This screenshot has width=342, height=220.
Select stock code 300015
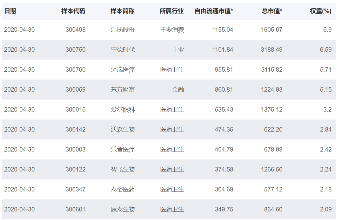[76, 110]
